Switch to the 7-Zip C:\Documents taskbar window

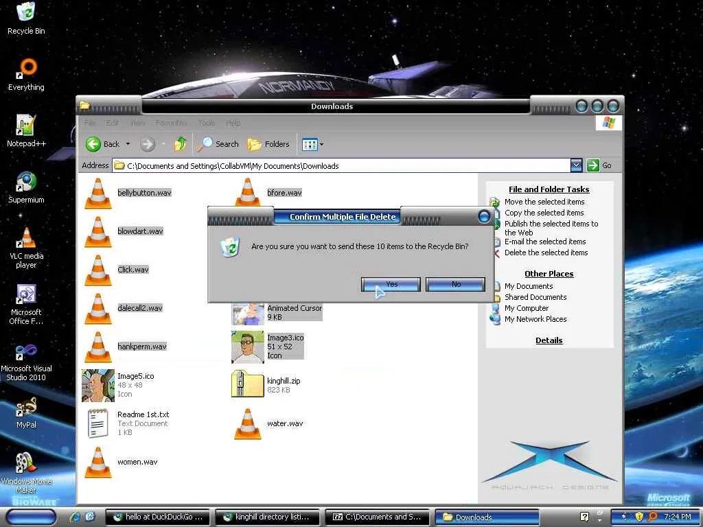click(x=377, y=517)
